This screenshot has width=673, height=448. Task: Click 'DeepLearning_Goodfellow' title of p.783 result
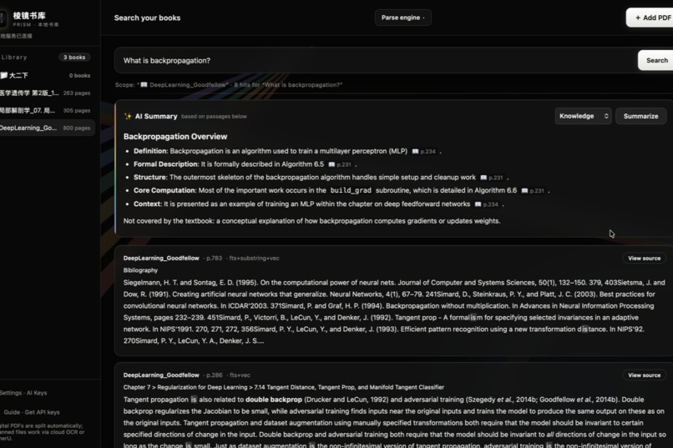(x=161, y=258)
